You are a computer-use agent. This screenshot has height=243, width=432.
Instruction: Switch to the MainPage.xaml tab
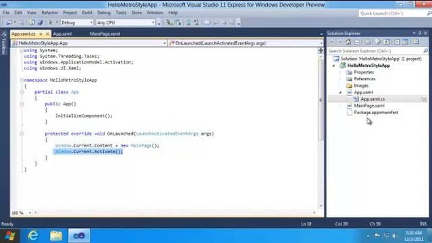click(x=105, y=34)
